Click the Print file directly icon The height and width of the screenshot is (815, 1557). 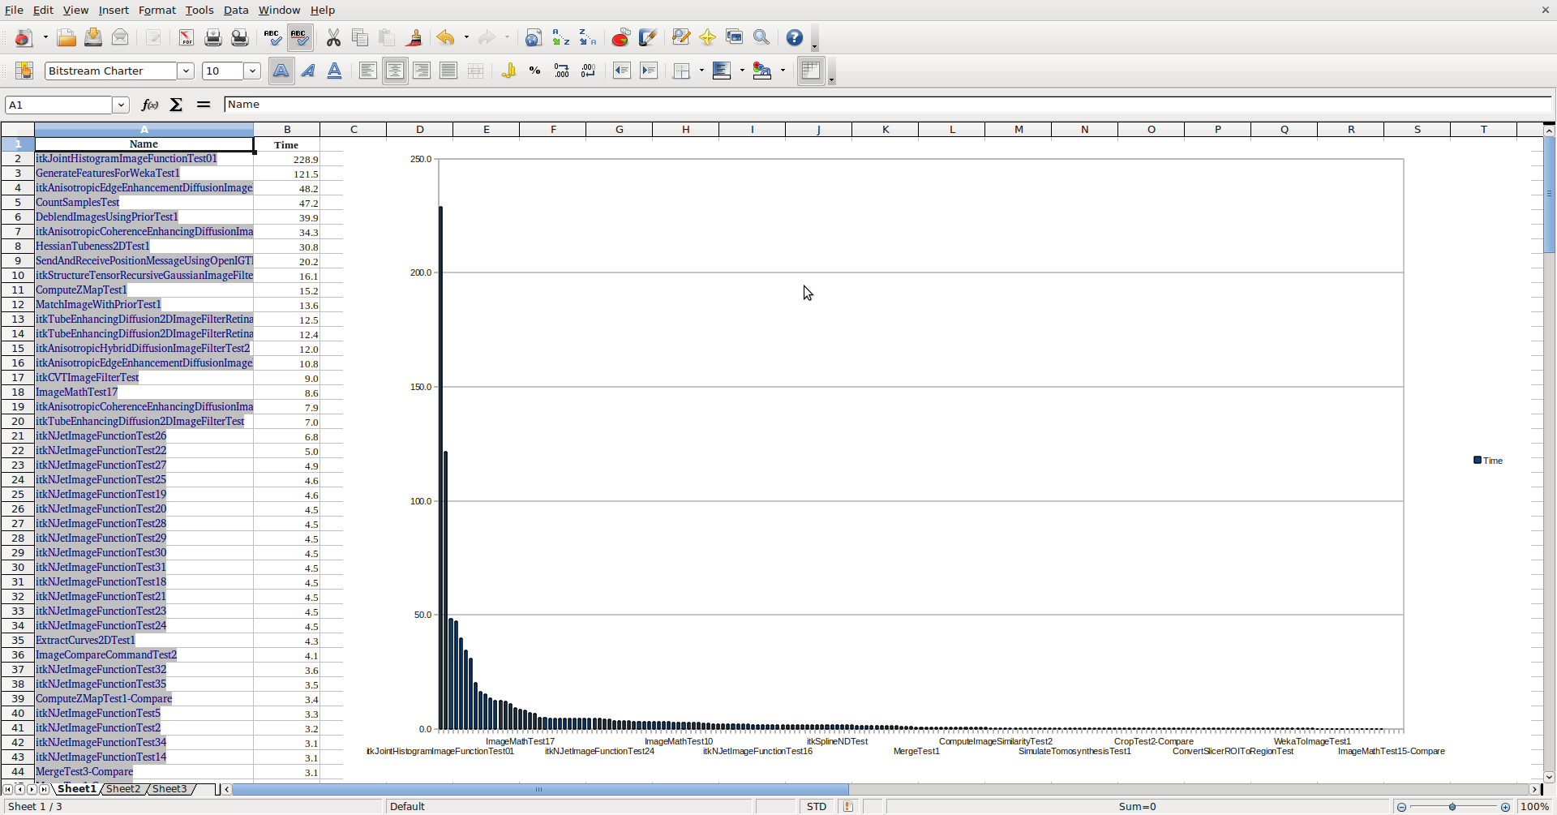[213, 37]
